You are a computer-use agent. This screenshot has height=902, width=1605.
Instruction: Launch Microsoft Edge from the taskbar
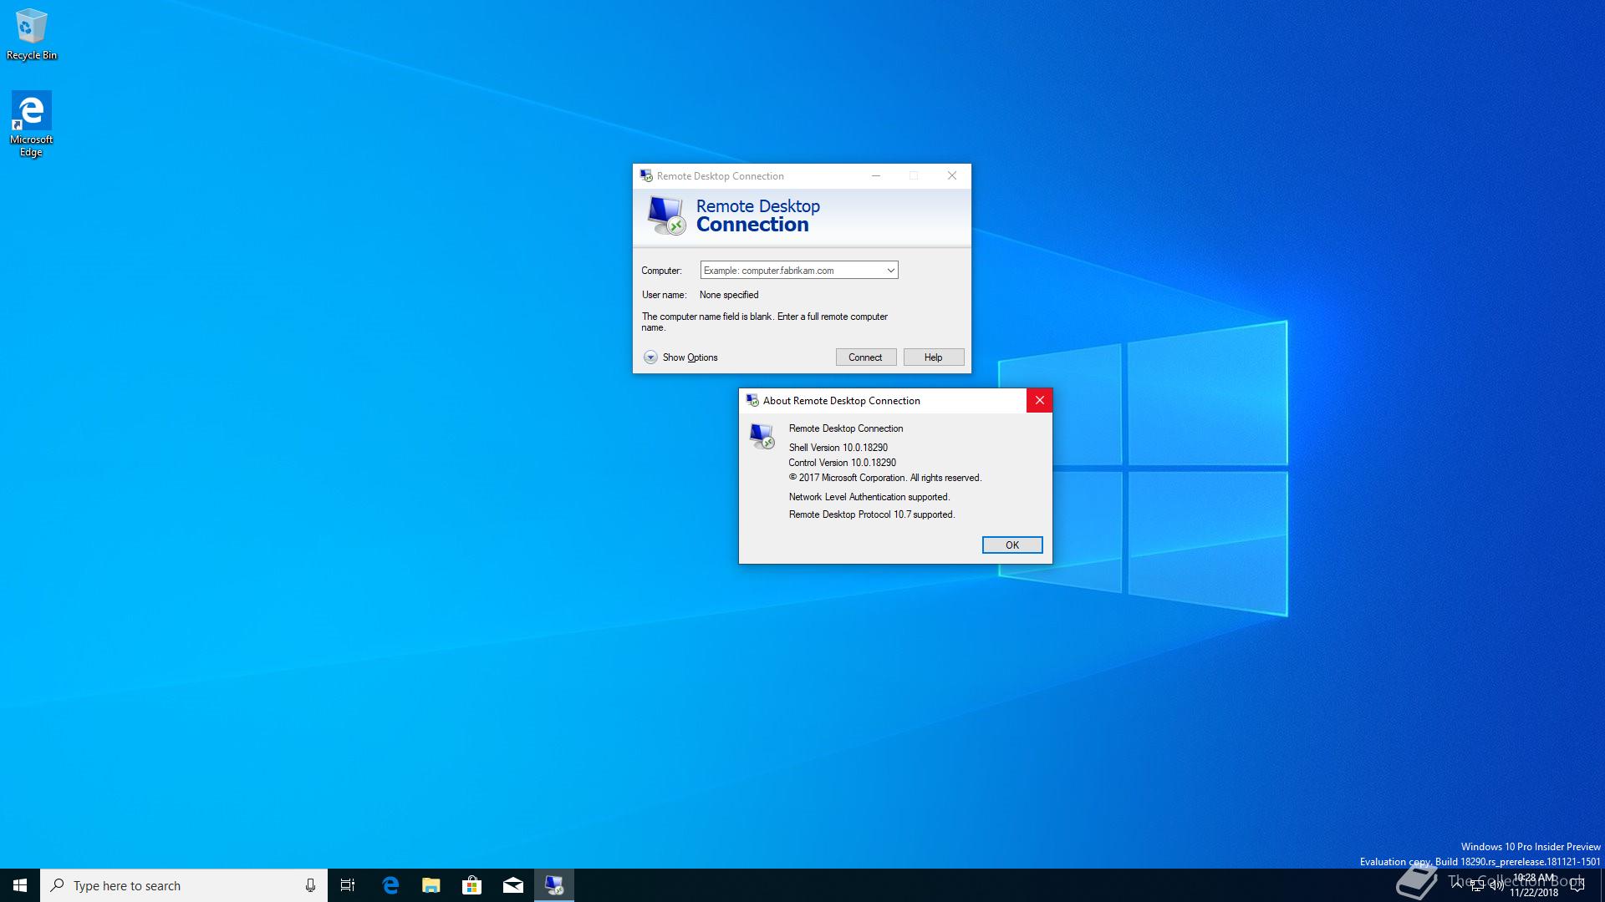(390, 885)
